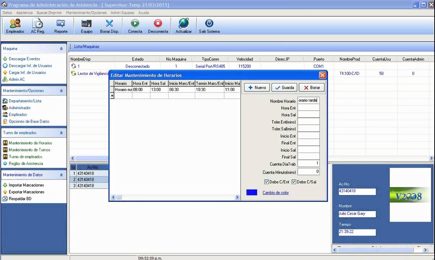Click the Toler.Ent(mins) field
The width and height of the screenshot is (435, 260).
click(x=308, y=122)
